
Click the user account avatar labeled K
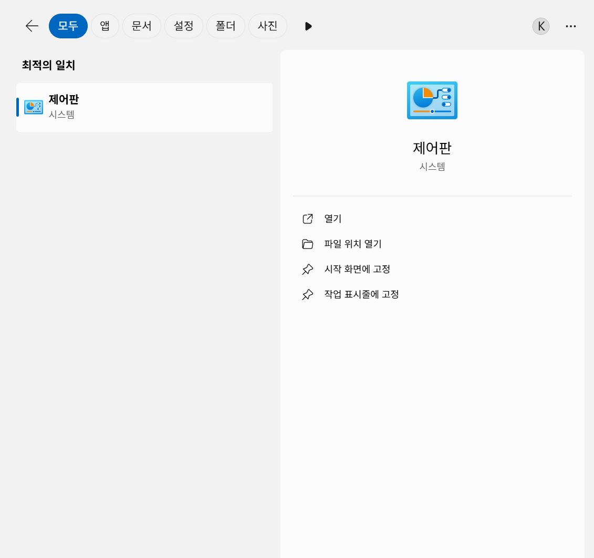(x=540, y=26)
